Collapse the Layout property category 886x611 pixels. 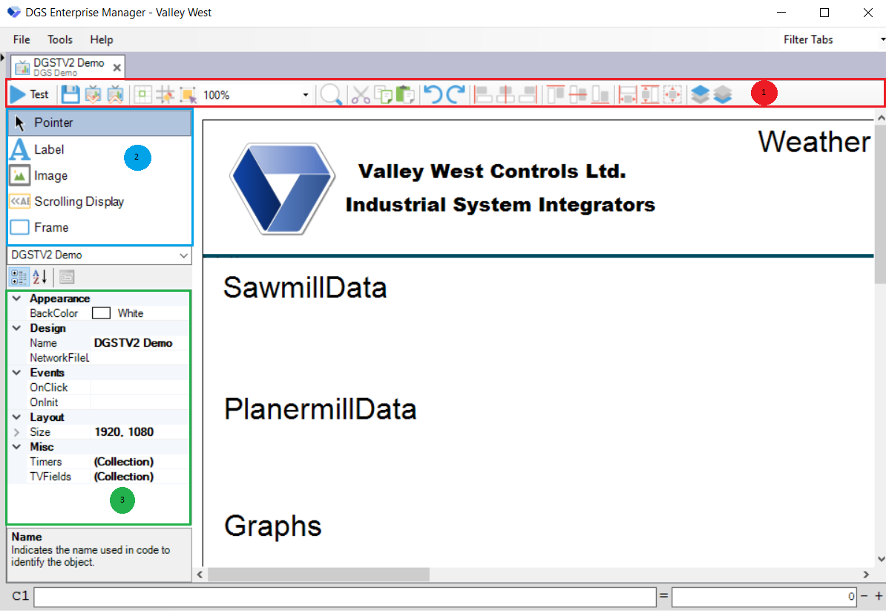click(16, 417)
